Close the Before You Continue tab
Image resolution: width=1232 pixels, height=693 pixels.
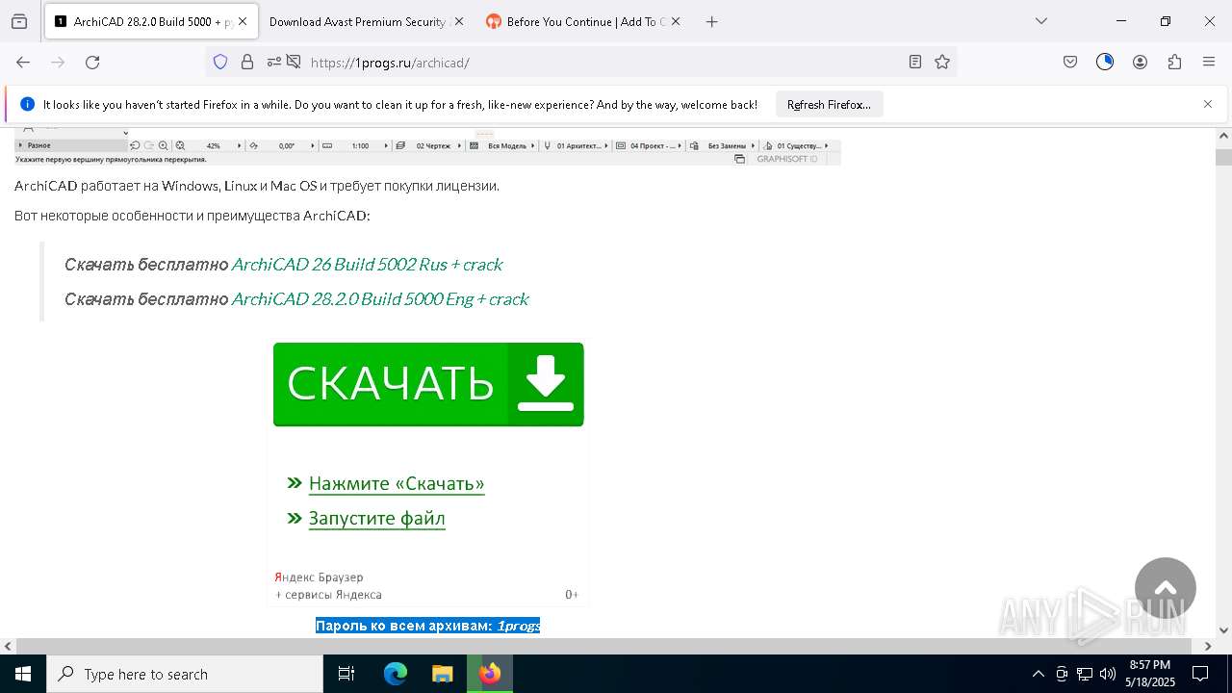(x=676, y=21)
